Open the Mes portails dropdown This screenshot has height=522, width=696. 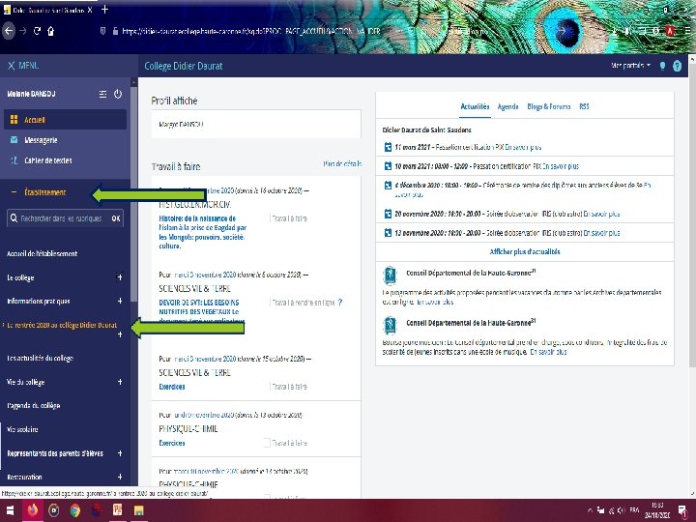pyautogui.click(x=630, y=66)
